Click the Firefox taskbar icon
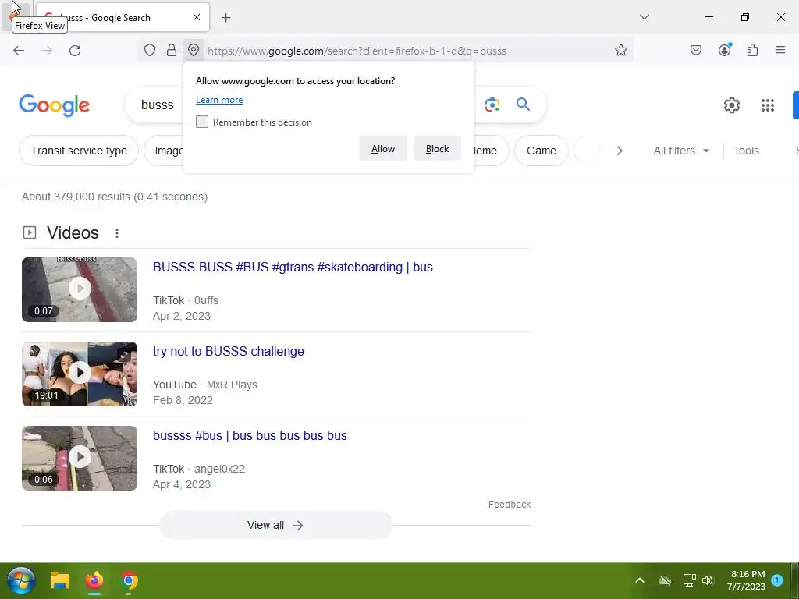This screenshot has height=599, width=799. click(x=94, y=580)
